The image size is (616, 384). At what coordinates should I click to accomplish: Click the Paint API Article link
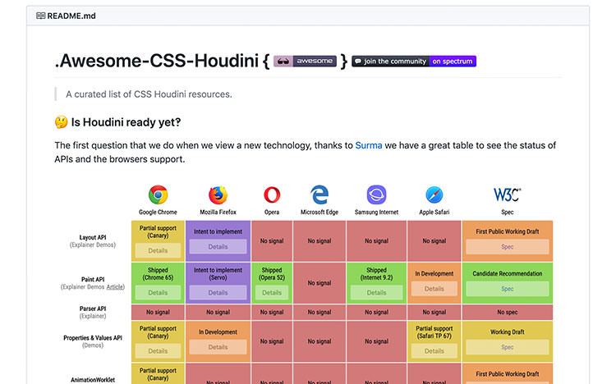pos(115,287)
